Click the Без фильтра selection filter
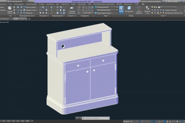 tap(129, 9)
